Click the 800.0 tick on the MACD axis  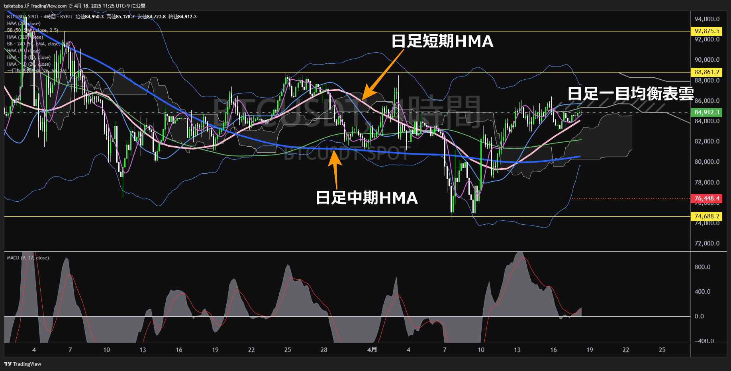tap(702, 267)
